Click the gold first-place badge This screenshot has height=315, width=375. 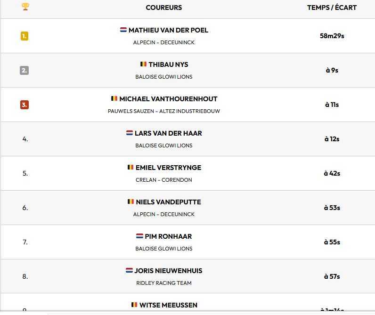coord(24,36)
